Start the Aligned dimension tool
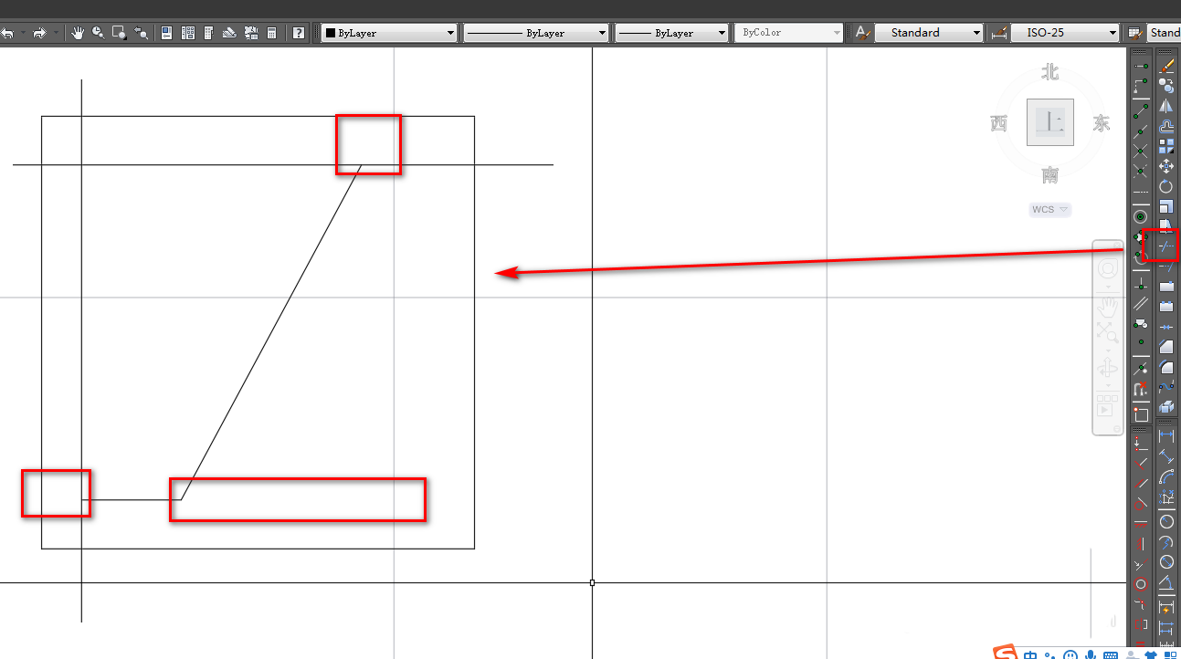 click(x=1166, y=457)
